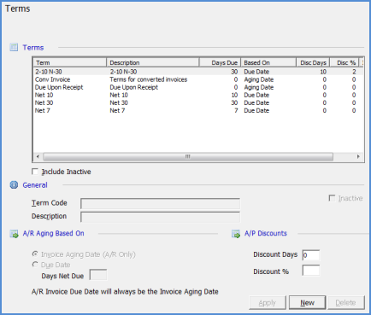Screen dimensions: 371x315
Task: Click the A/R Aging Based On icon
Action: (14, 234)
